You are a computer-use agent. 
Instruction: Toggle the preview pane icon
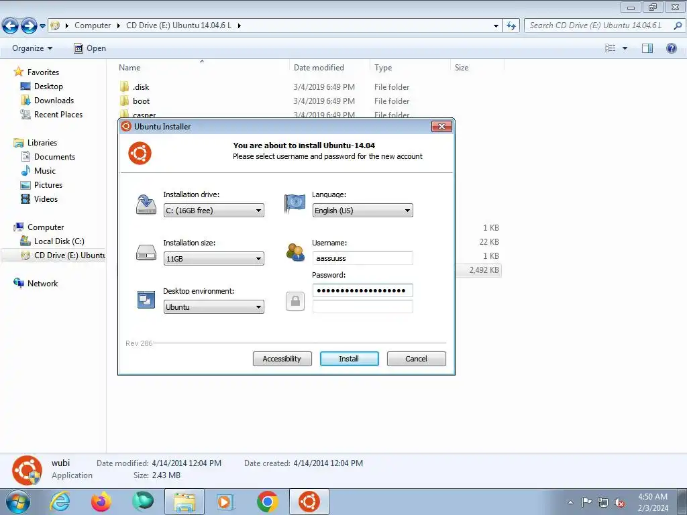(647, 48)
